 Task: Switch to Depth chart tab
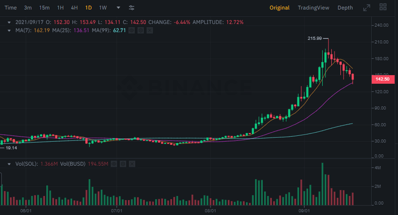pos(345,8)
